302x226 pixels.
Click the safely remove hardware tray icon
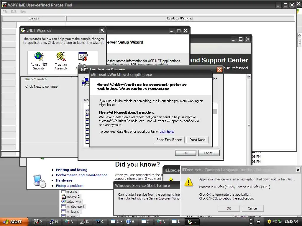click(x=280, y=222)
